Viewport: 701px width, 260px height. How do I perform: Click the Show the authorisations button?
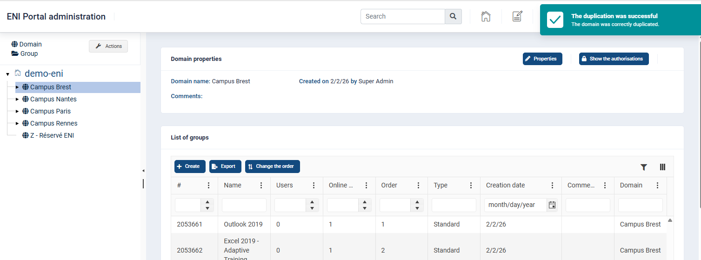coord(614,59)
